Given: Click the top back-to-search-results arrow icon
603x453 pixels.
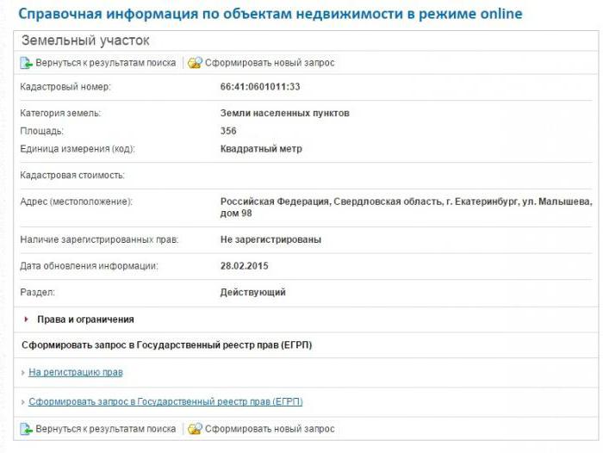Looking at the screenshot, I should point(26,63).
